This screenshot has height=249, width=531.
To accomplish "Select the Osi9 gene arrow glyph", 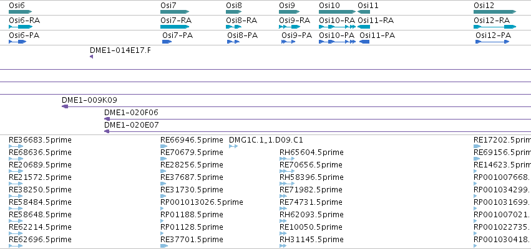I will 290,12.
